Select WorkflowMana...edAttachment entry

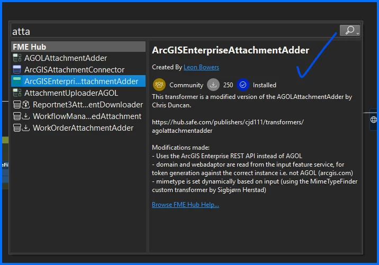click(78, 116)
